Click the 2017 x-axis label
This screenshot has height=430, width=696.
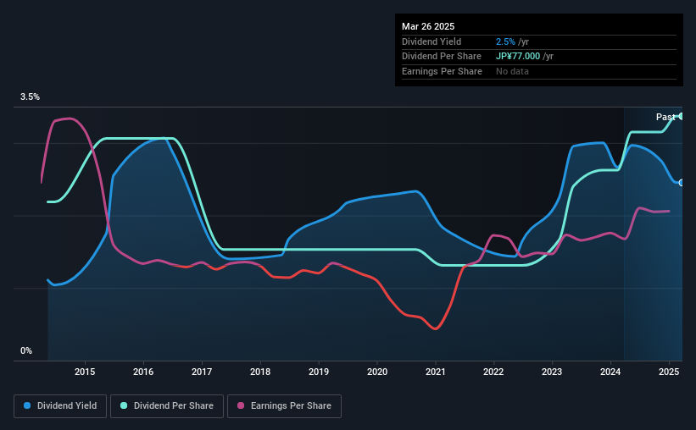pyautogui.click(x=202, y=372)
